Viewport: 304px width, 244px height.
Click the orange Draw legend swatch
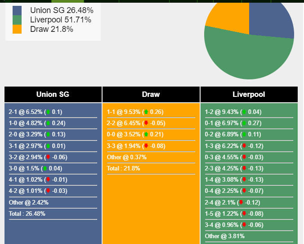17,29
